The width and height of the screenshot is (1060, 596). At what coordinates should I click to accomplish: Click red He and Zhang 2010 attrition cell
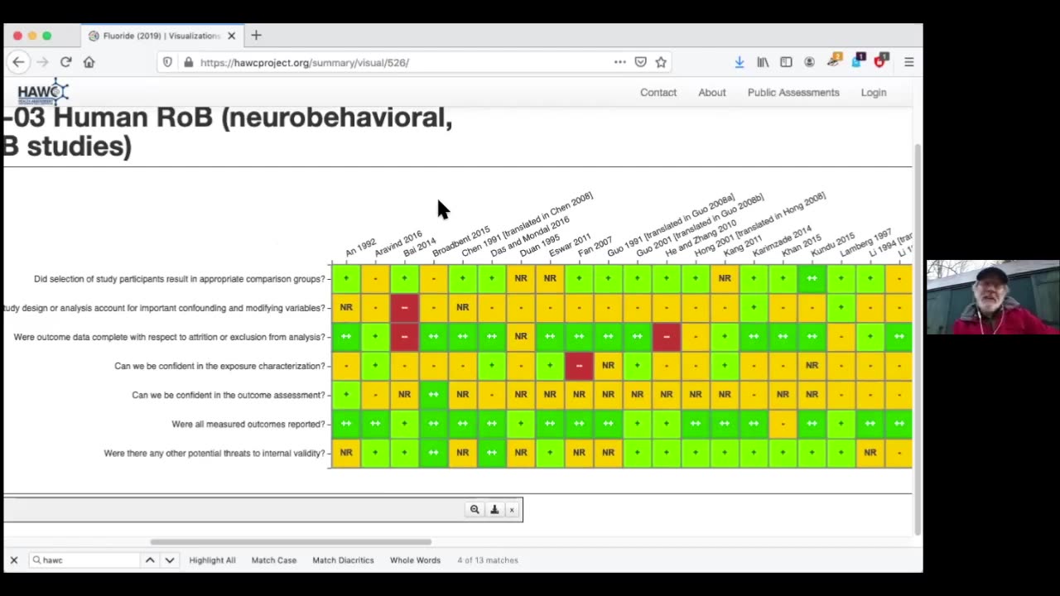pyautogui.click(x=667, y=336)
